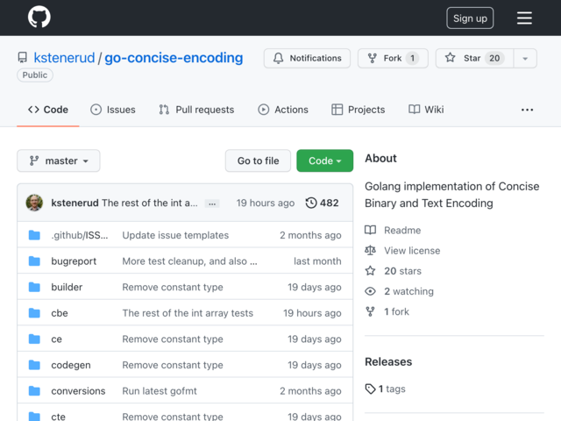Open the builder folder
The height and width of the screenshot is (421, 561).
[67, 287]
